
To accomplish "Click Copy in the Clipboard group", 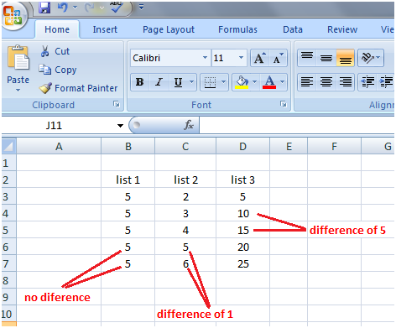I will click(x=58, y=70).
